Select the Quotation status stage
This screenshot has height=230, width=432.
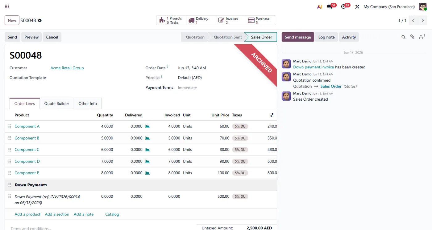[x=195, y=37]
